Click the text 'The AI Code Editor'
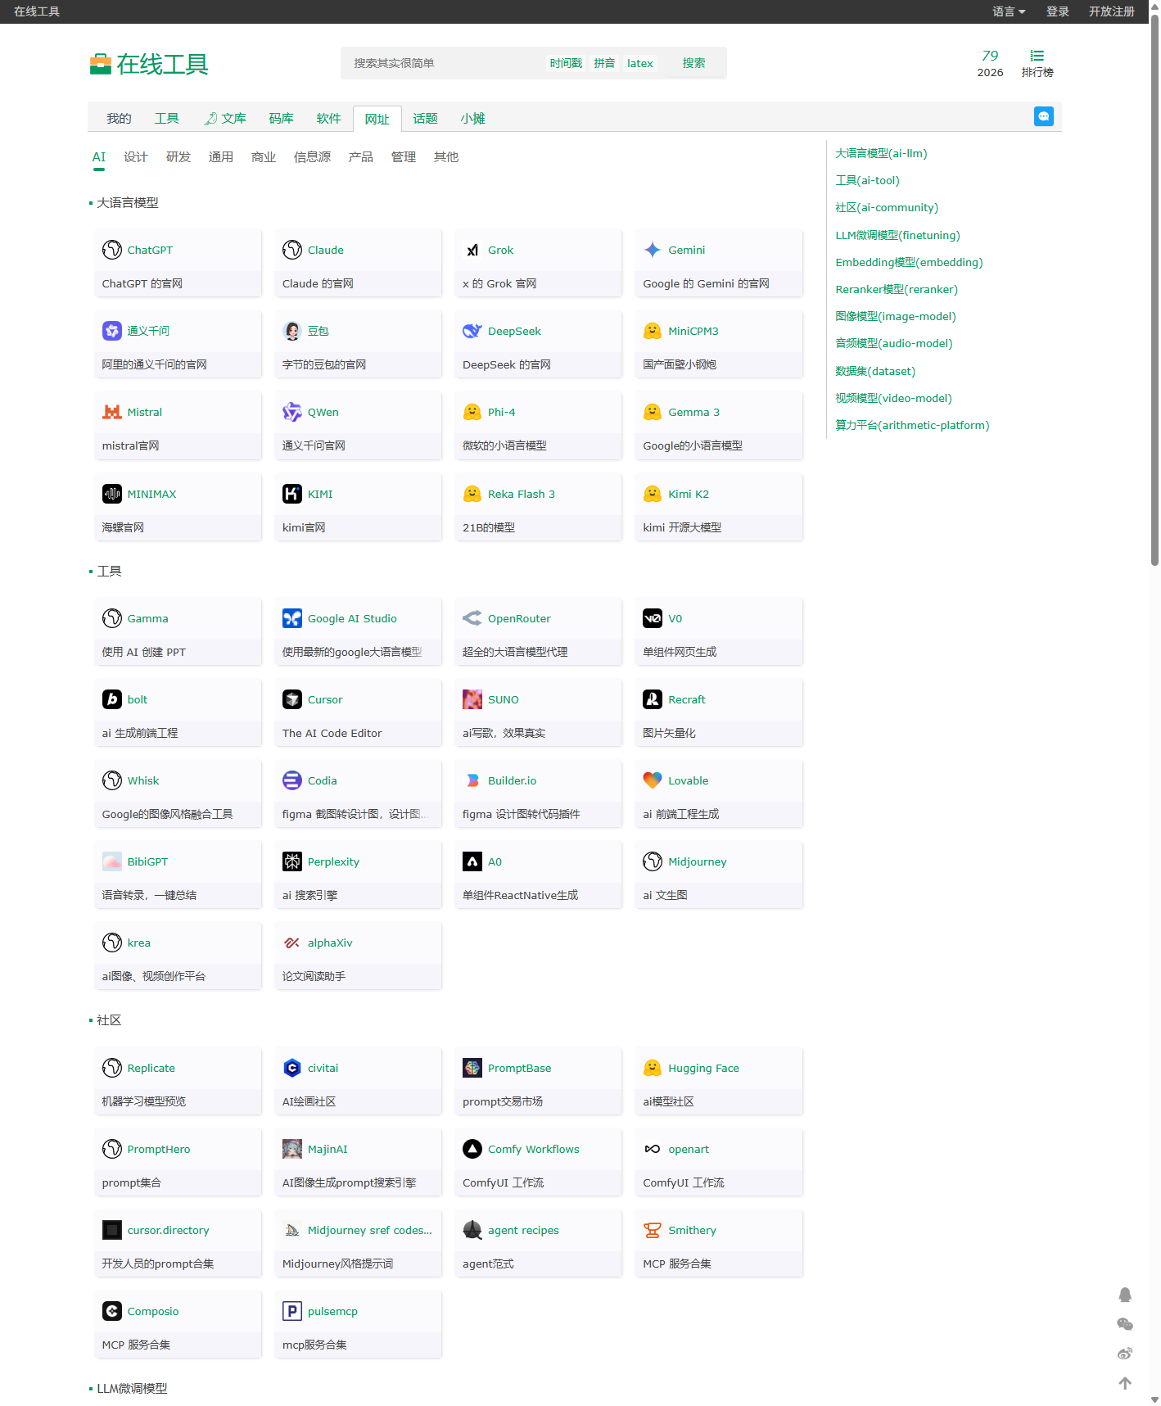Viewport: 1161px width, 1406px height. pyautogui.click(x=332, y=733)
